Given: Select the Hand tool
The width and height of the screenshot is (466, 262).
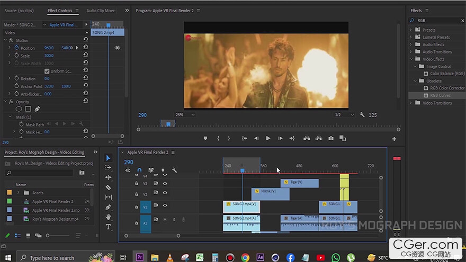Looking at the screenshot, I should (108, 217).
